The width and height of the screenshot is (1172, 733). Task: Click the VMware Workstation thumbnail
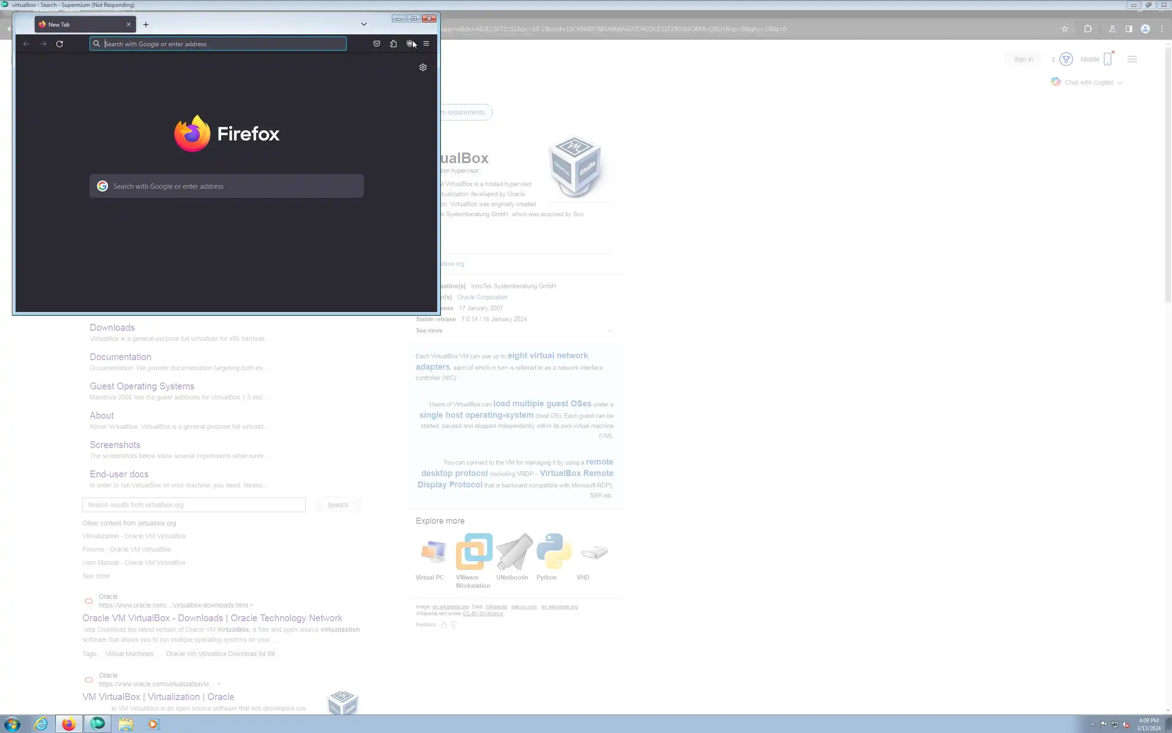click(x=474, y=552)
